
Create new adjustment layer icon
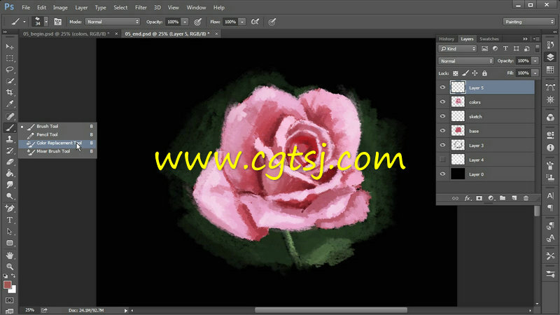(491, 198)
